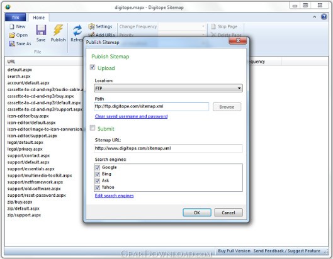Click inside the Sitemap URL field
Image resolution: width=333 pixels, height=259 pixels.
point(168,148)
